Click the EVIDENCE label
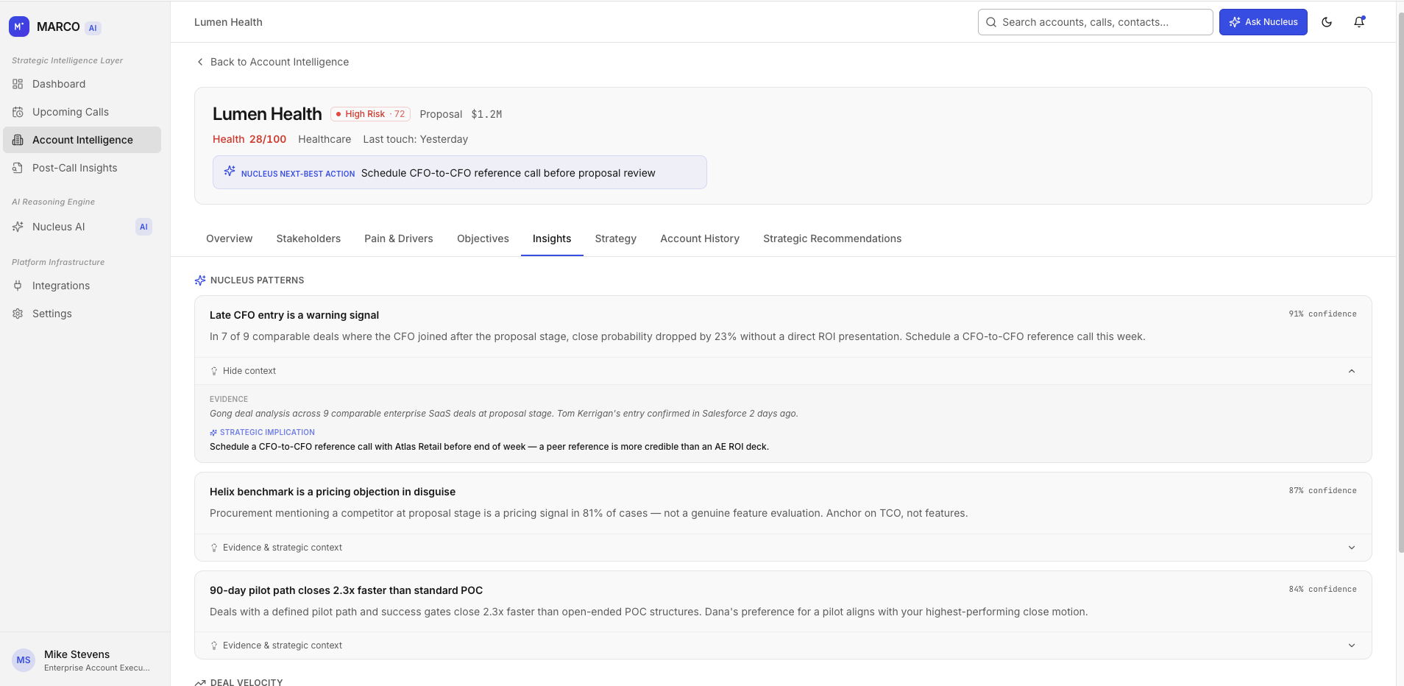 pos(229,399)
